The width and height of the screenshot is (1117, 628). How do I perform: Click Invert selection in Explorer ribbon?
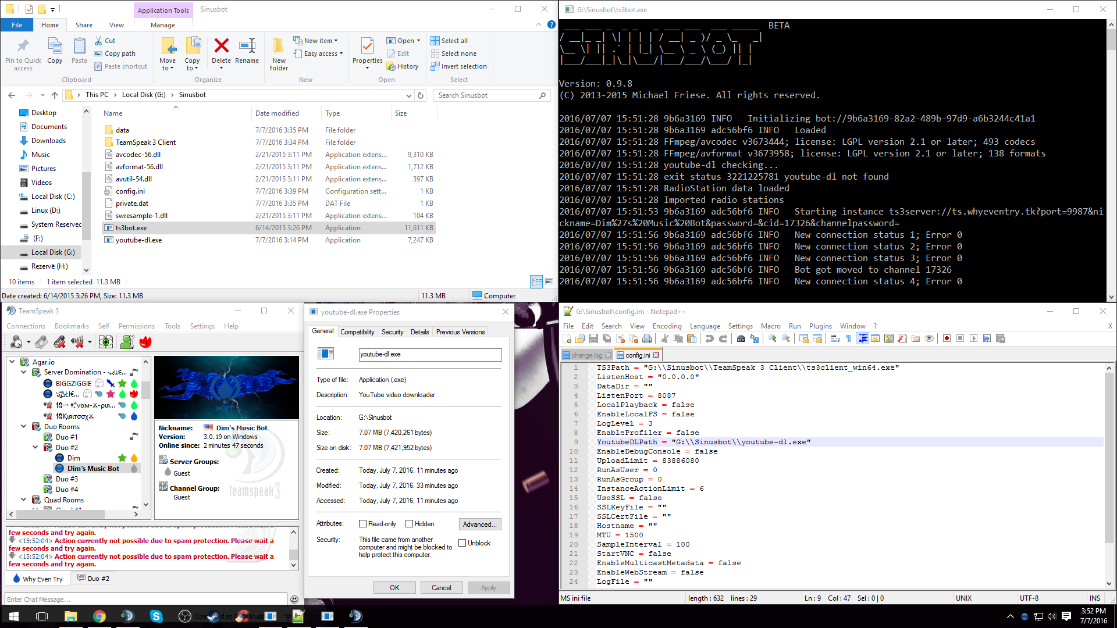[x=458, y=66]
